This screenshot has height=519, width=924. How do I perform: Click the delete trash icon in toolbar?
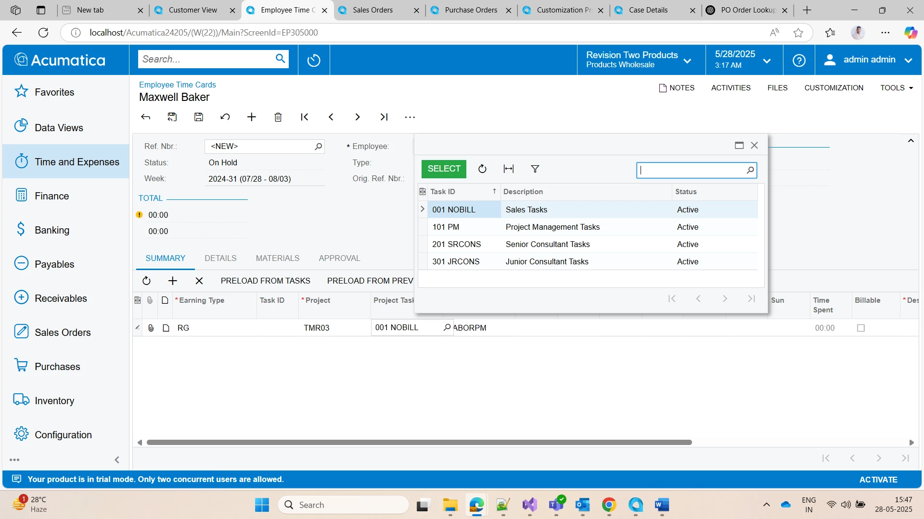tap(278, 117)
